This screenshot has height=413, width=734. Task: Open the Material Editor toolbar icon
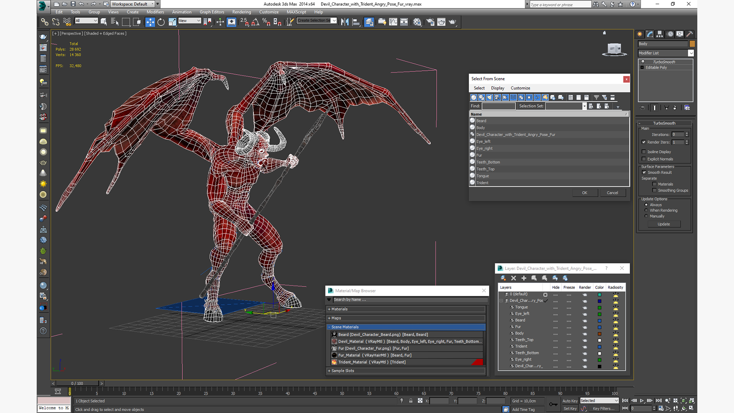417,22
